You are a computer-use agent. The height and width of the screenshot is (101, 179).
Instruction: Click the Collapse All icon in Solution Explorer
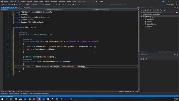pos(156,10)
